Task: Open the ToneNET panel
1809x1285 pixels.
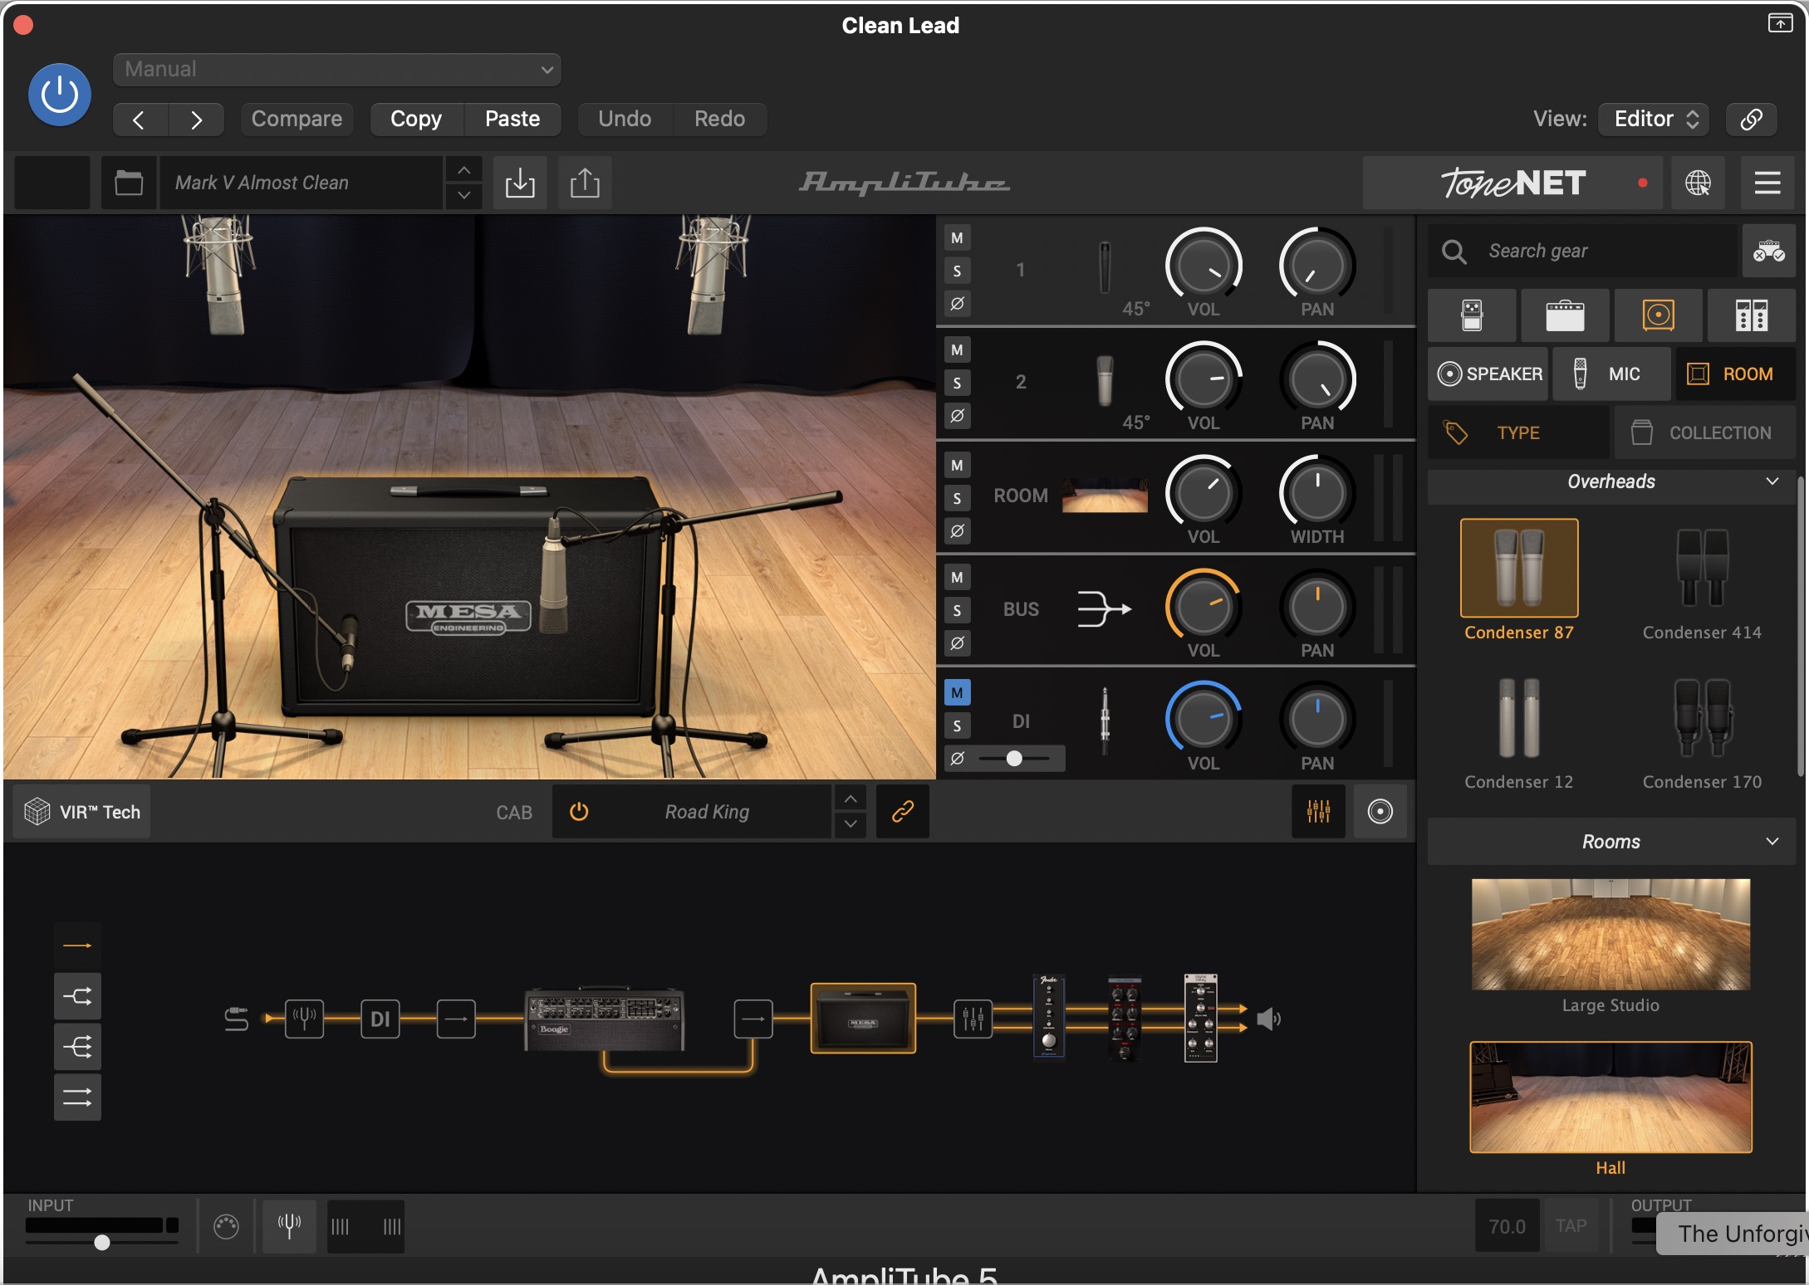Action: coord(1512,183)
